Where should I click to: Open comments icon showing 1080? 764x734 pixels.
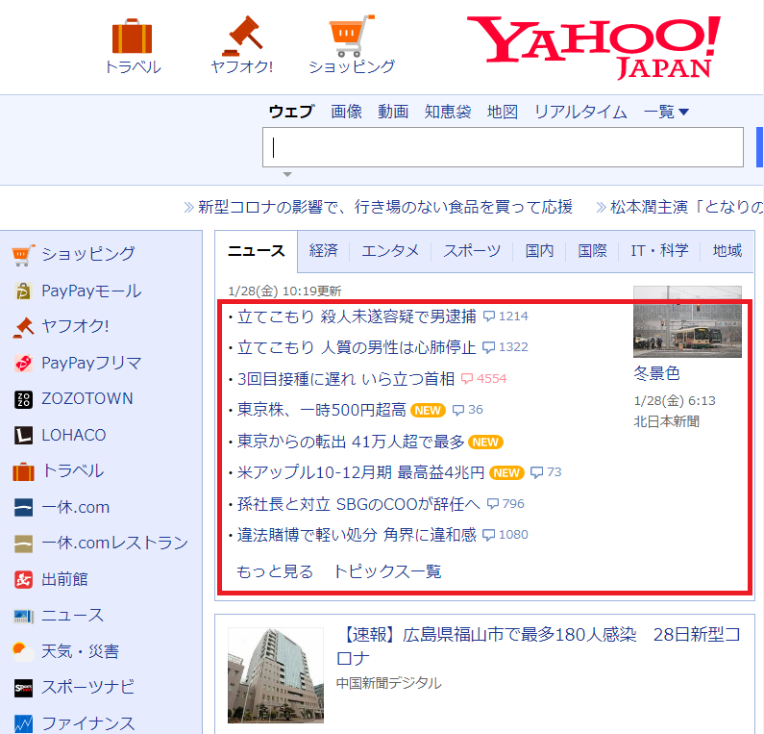(x=488, y=535)
